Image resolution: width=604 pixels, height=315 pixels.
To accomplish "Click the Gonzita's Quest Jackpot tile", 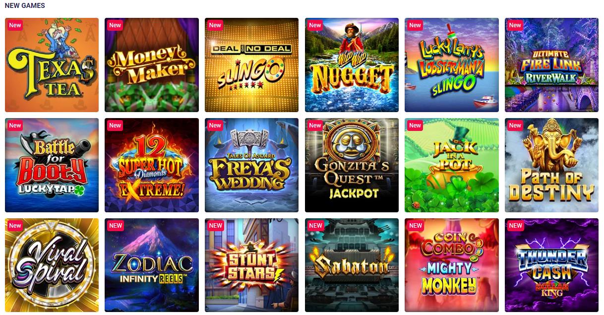I will coord(352,165).
